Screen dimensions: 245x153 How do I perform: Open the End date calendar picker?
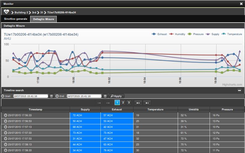(105, 96)
